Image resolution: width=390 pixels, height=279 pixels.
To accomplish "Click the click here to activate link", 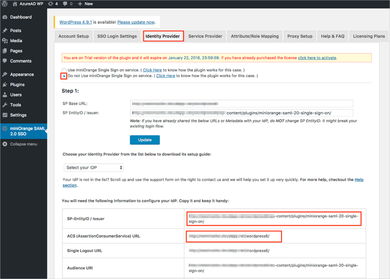I will click(x=317, y=58).
